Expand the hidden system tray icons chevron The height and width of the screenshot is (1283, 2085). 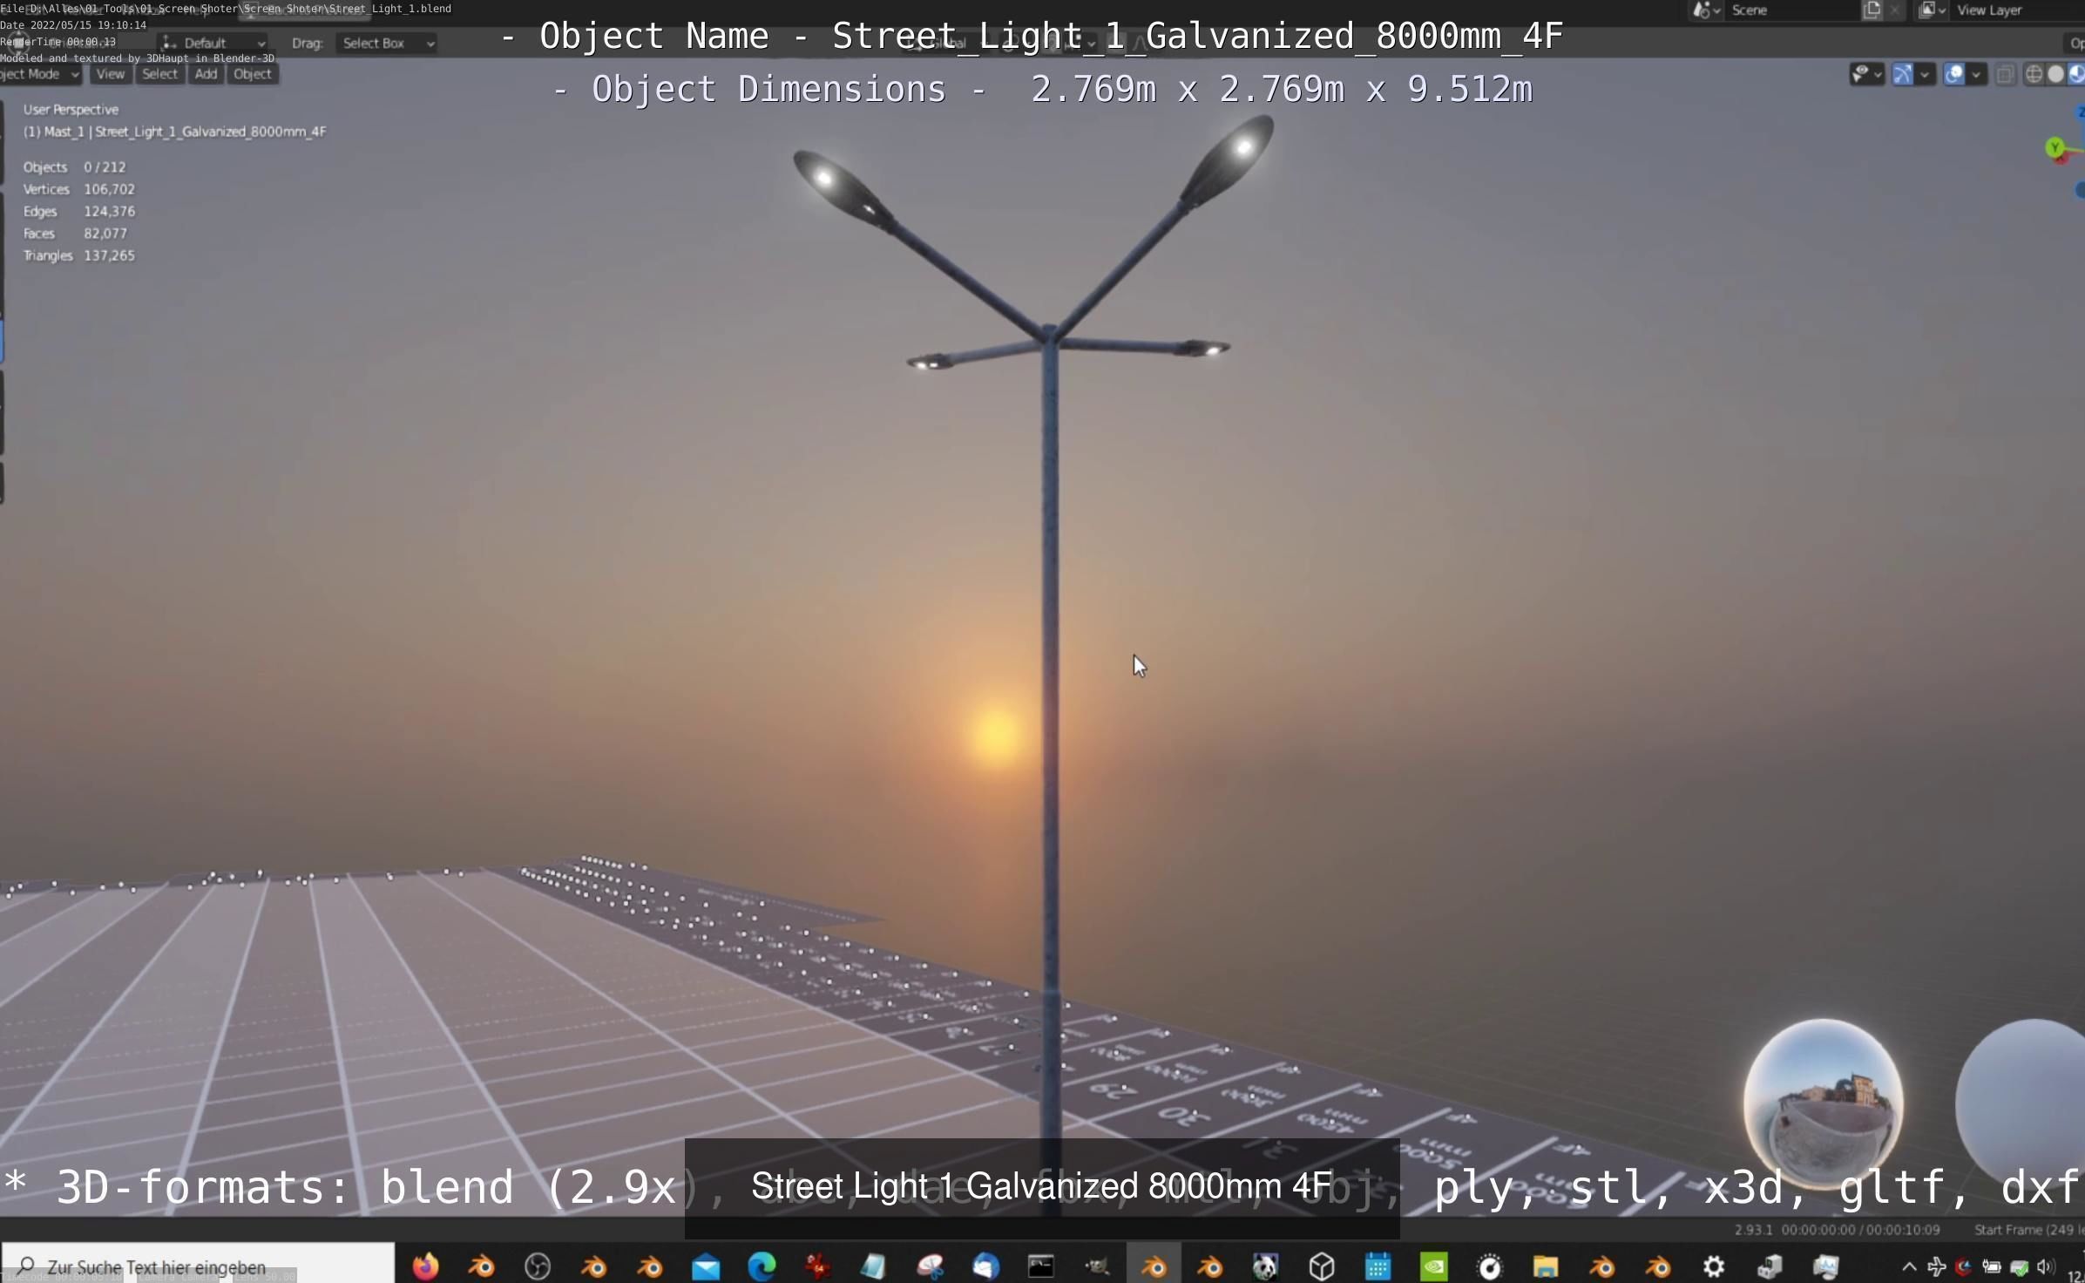(x=1909, y=1266)
